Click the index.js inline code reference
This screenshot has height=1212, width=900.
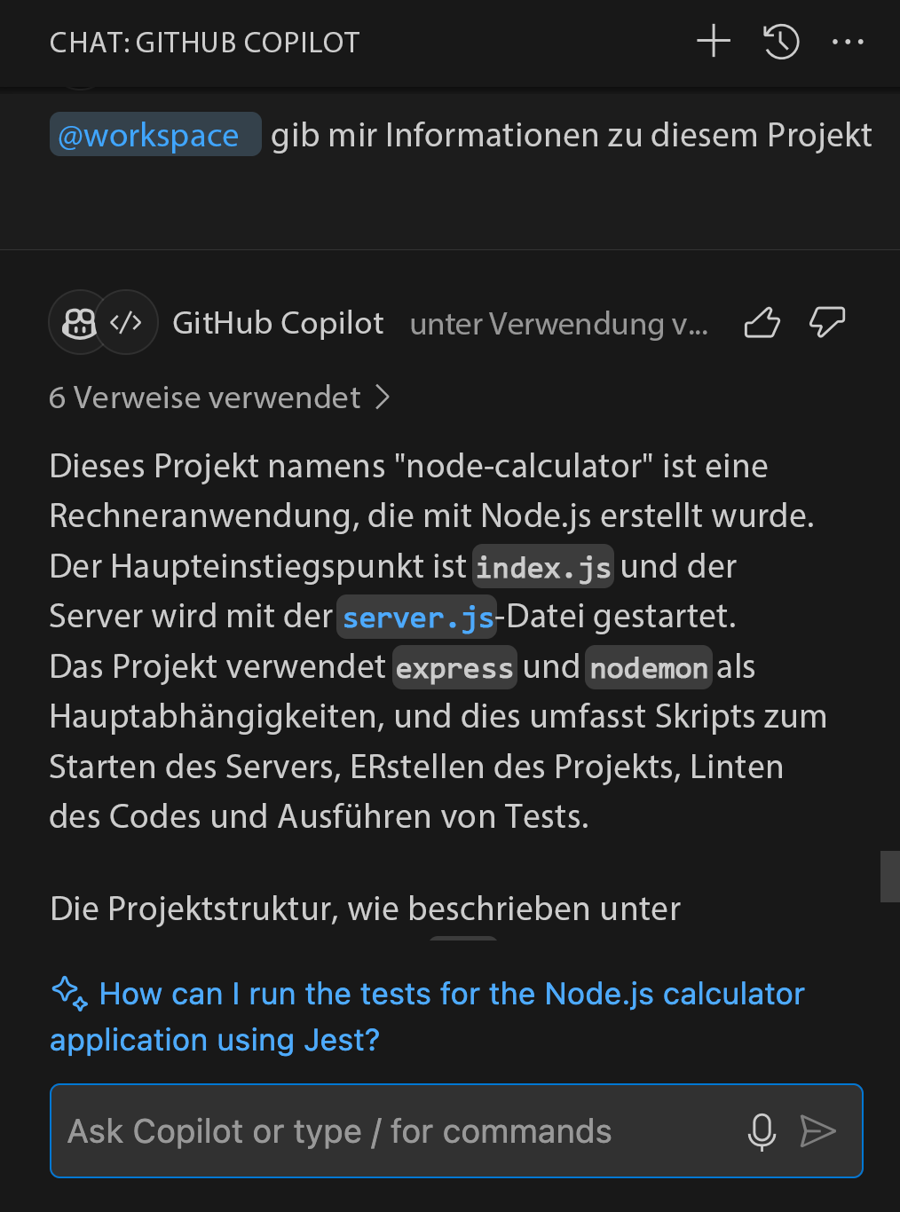[x=543, y=568]
